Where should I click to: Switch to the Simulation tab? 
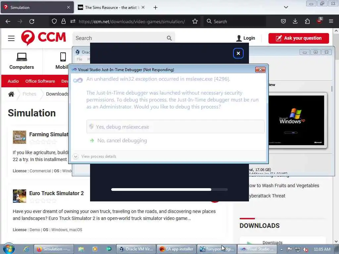37,7
